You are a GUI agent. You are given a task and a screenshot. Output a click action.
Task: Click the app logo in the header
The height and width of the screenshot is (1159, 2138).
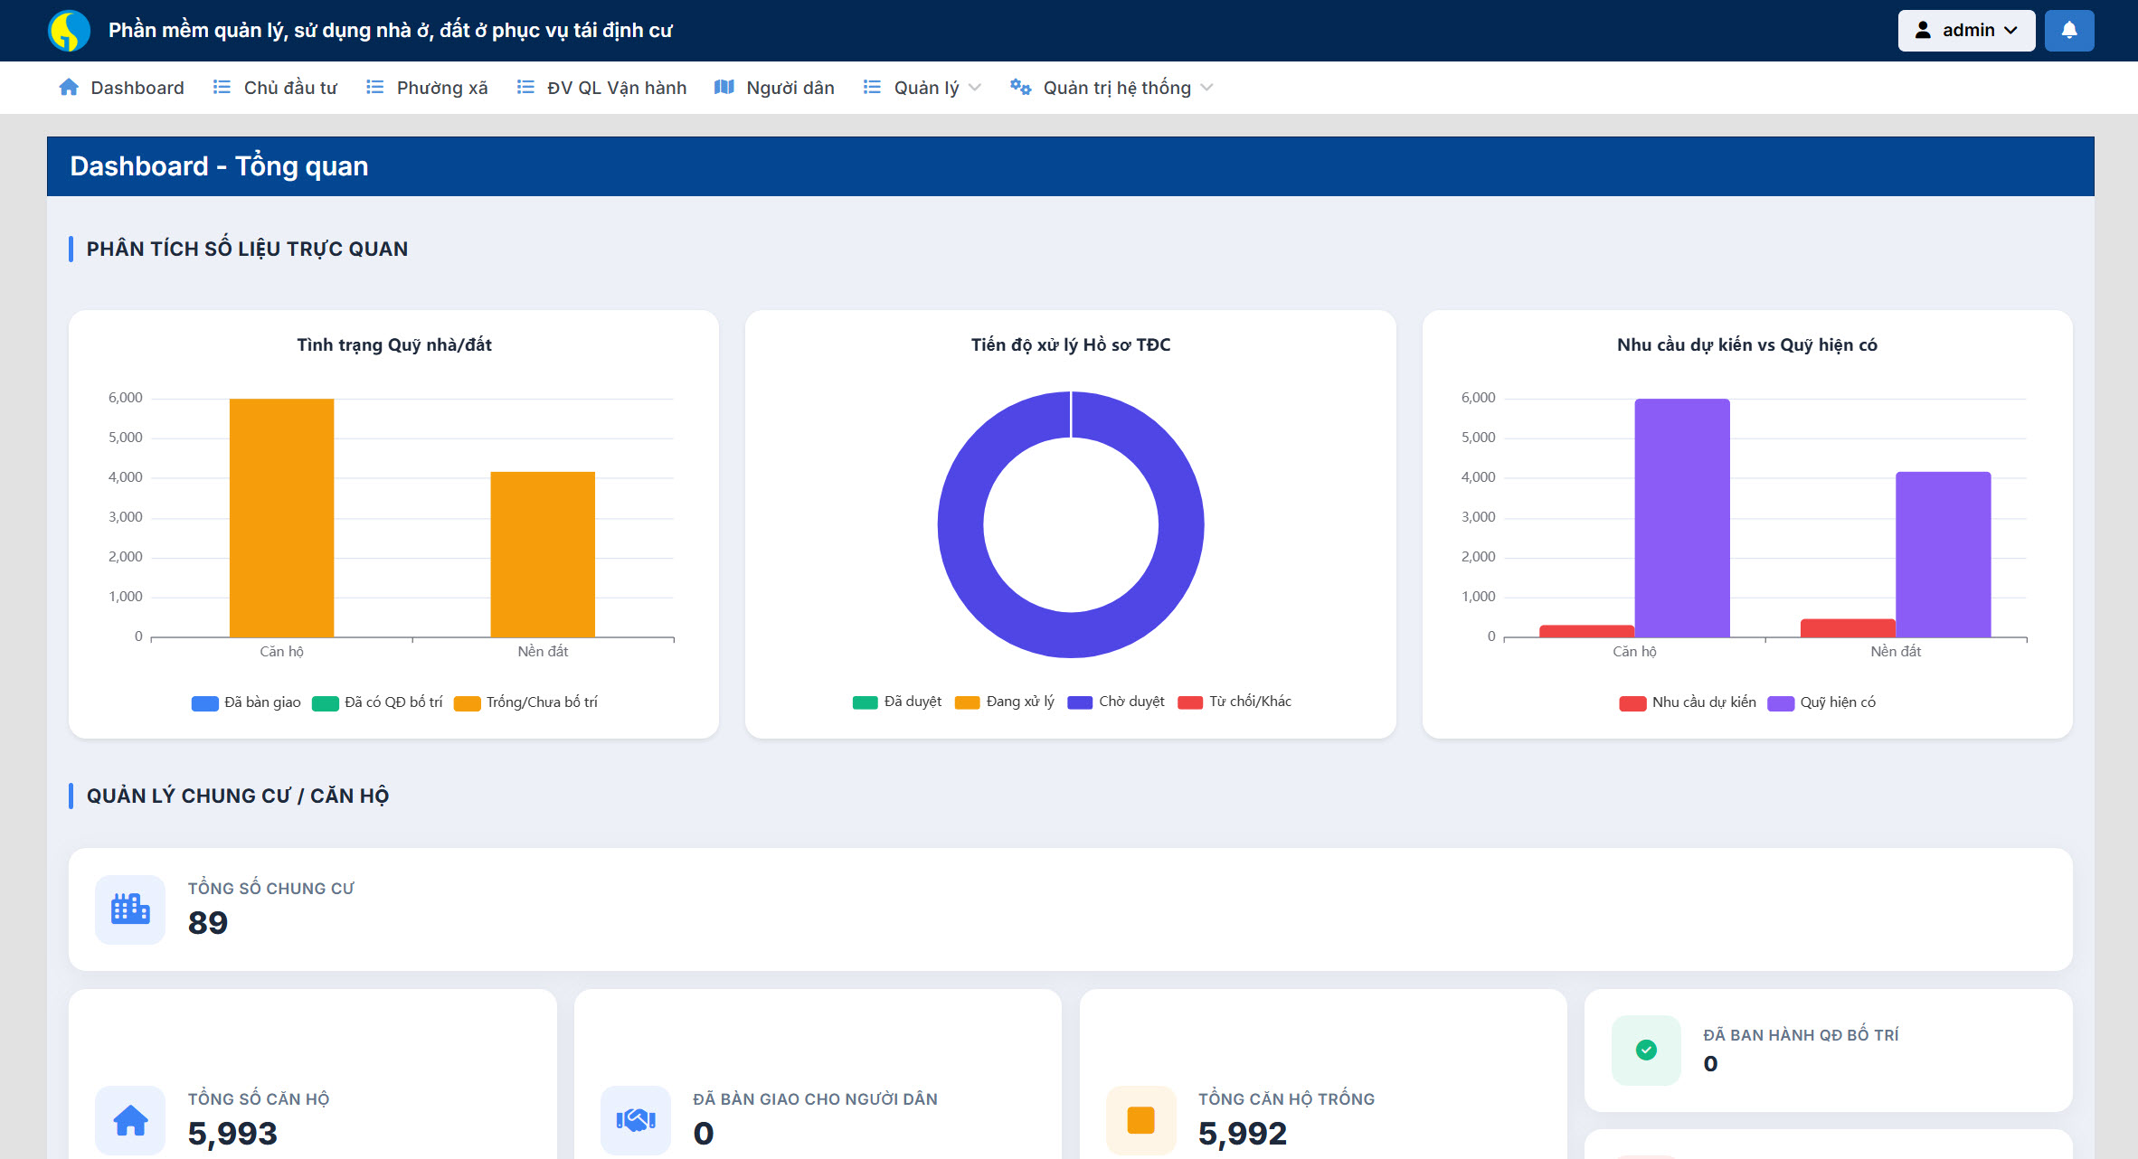pos(69,31)
